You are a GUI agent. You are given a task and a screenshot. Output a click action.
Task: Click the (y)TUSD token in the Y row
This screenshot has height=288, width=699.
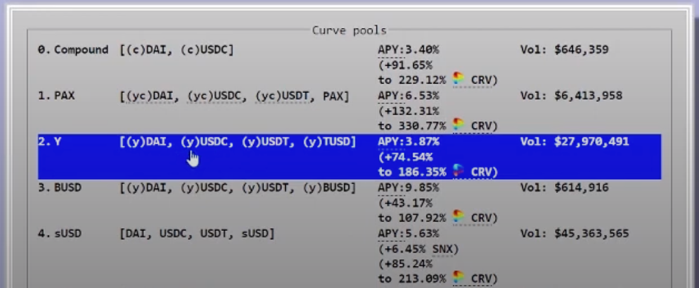point(327,142)
